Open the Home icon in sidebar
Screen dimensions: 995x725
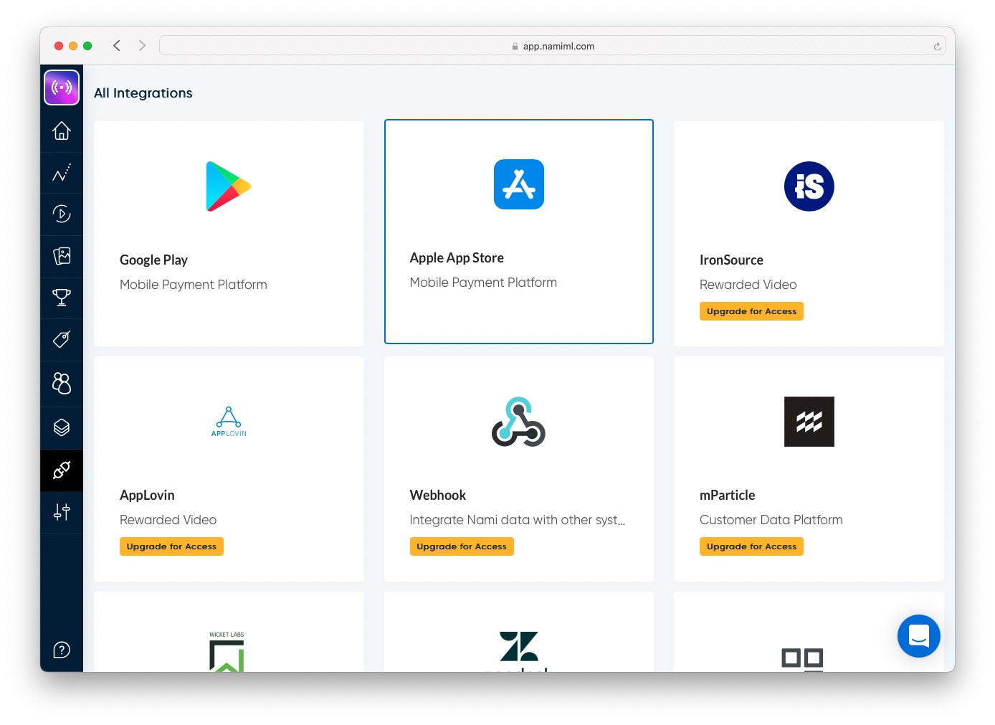coord(62,131)
